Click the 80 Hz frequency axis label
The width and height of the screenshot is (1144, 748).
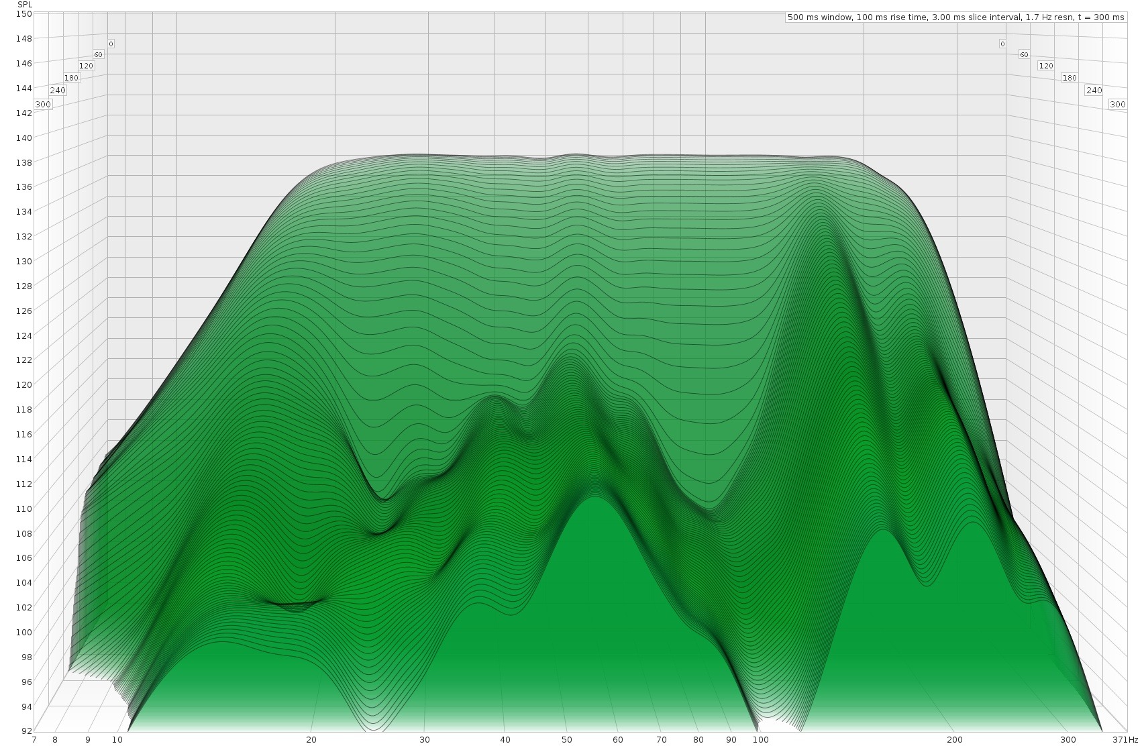click(698, 740)
